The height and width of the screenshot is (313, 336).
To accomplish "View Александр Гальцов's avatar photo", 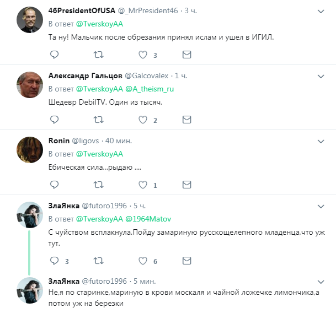I will 30,85.
